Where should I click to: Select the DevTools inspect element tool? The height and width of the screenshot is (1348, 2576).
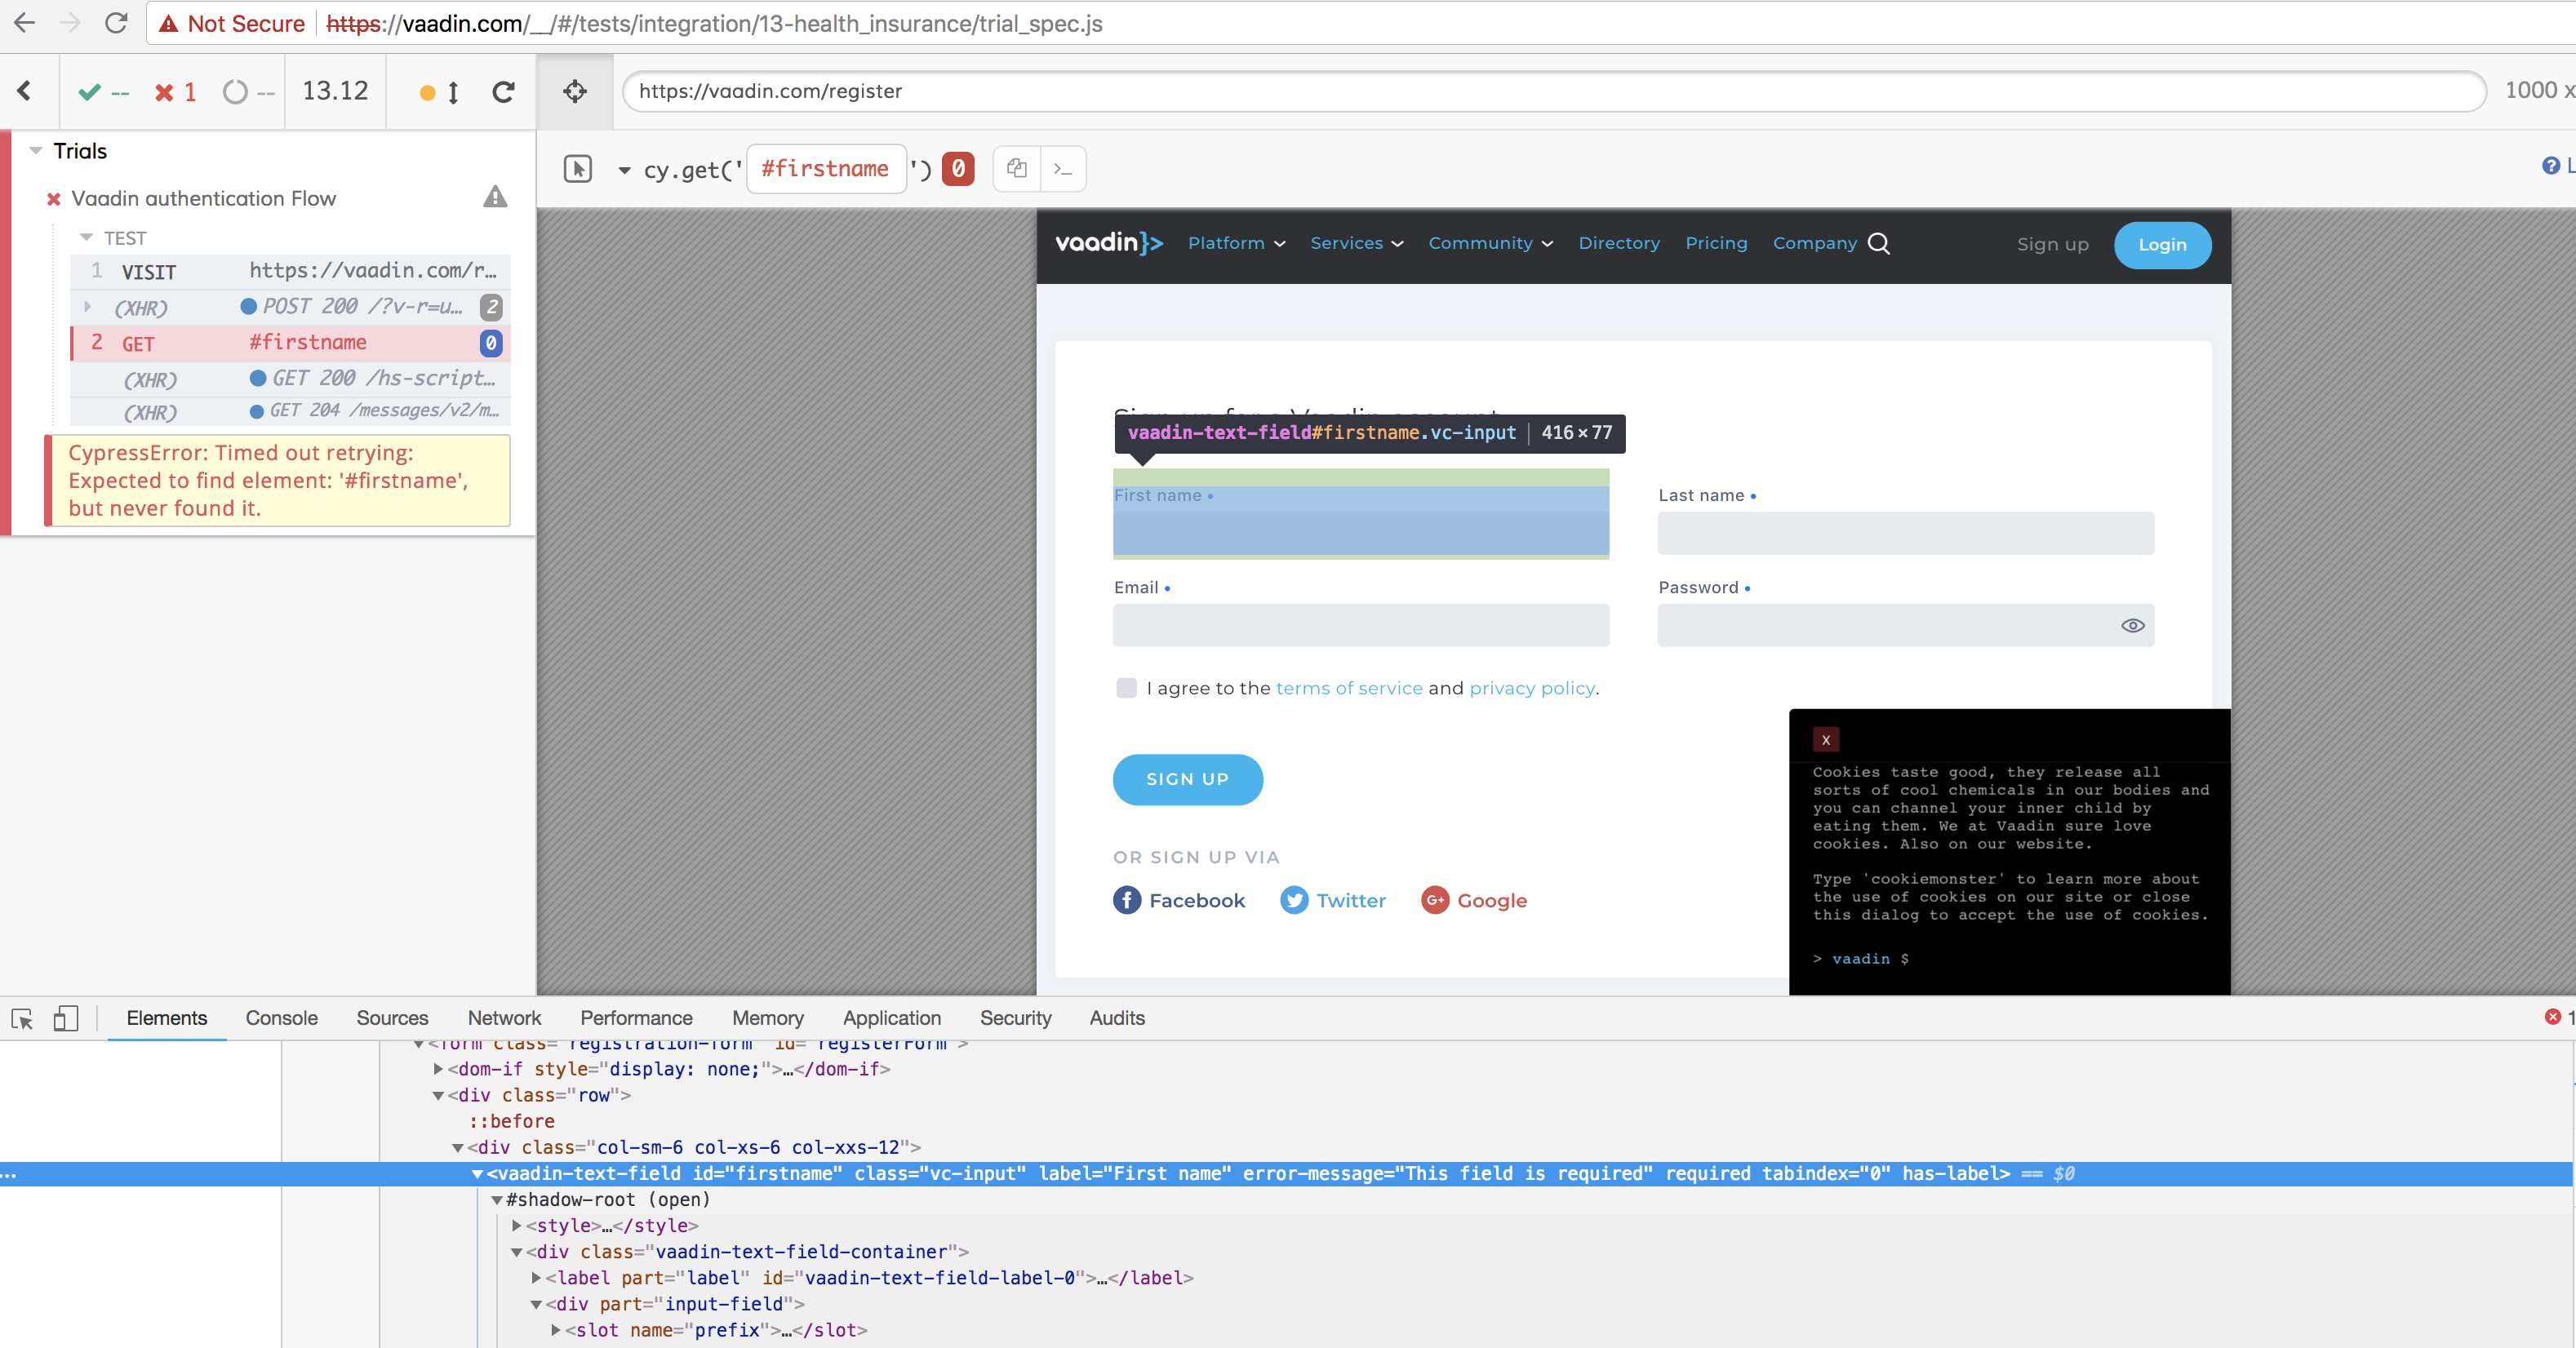(x=21, y=1018)
